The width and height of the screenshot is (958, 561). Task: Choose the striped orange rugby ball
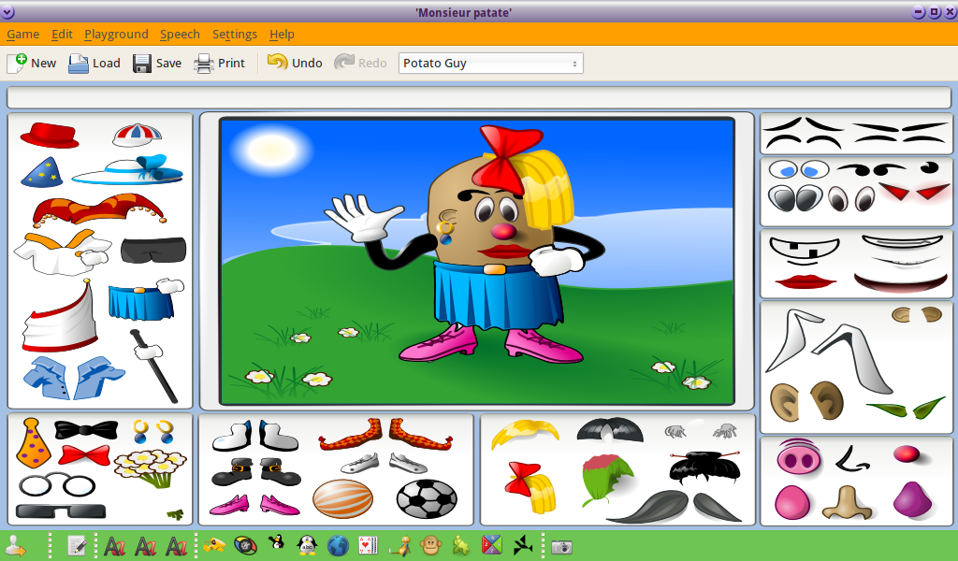[342, 498]
